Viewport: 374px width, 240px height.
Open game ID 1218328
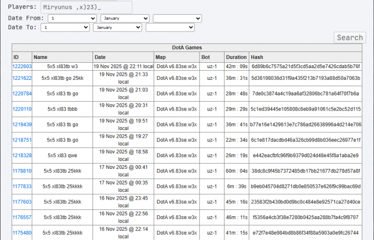(x=22, y=156)
